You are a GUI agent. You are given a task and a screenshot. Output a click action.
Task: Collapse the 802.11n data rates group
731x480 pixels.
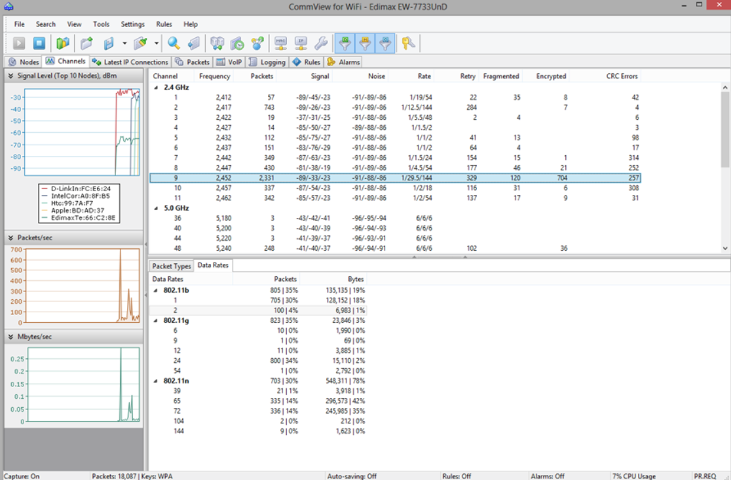[156, 380]
